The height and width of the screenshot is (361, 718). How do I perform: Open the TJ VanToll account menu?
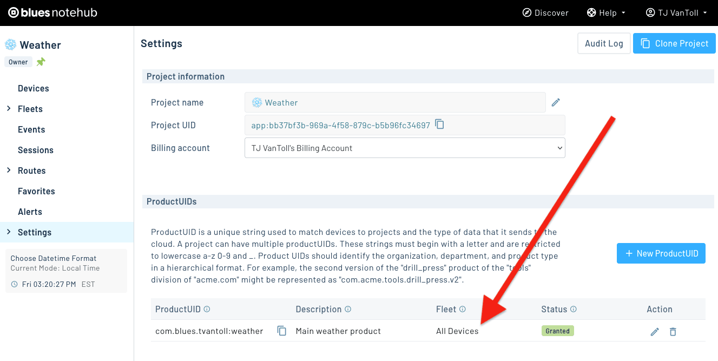tap(676, 13)
